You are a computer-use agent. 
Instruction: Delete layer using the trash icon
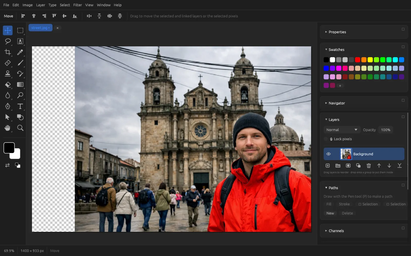point(369,166)
